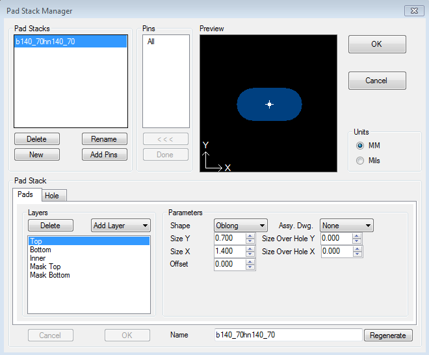
Task: Click the OK button beside the preview
Action: tap(377, 44)
